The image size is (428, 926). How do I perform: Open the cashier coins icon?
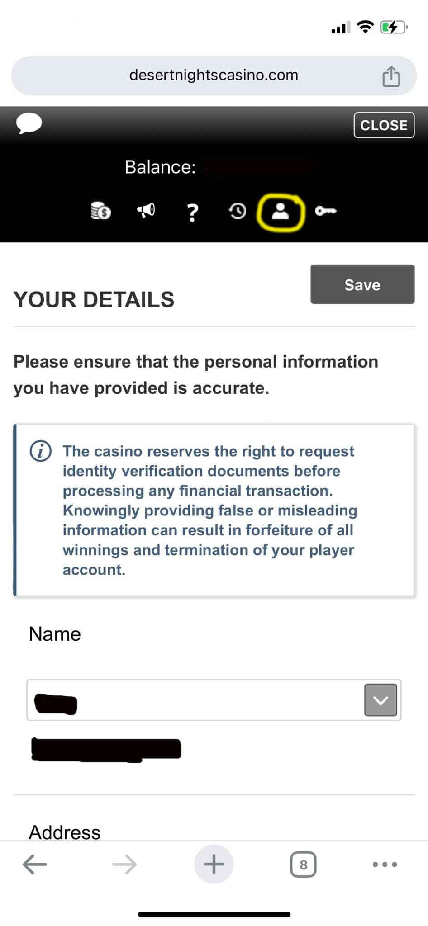pos(101,211)
